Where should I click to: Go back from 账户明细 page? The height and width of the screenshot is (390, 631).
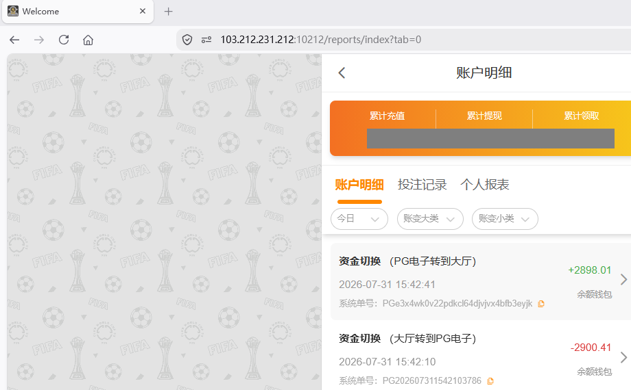[342, 73]
